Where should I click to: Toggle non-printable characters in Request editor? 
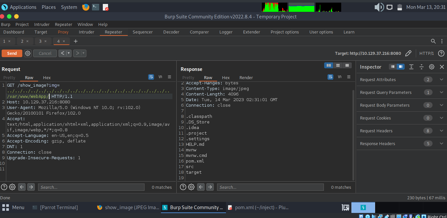click(x=160, y=77)
